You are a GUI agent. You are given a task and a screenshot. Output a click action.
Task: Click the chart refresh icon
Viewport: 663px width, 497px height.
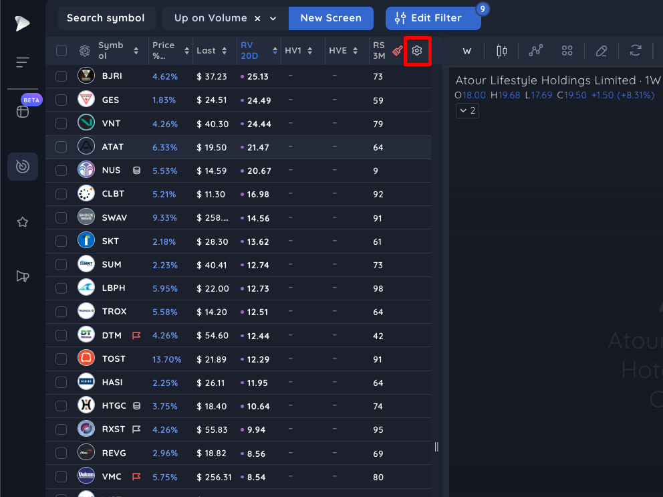[x=636, y=51]
